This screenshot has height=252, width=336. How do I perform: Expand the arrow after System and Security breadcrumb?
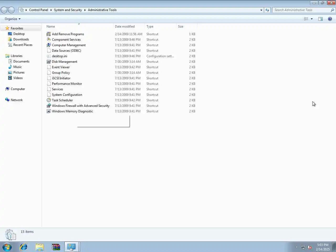tap(85, 10)
